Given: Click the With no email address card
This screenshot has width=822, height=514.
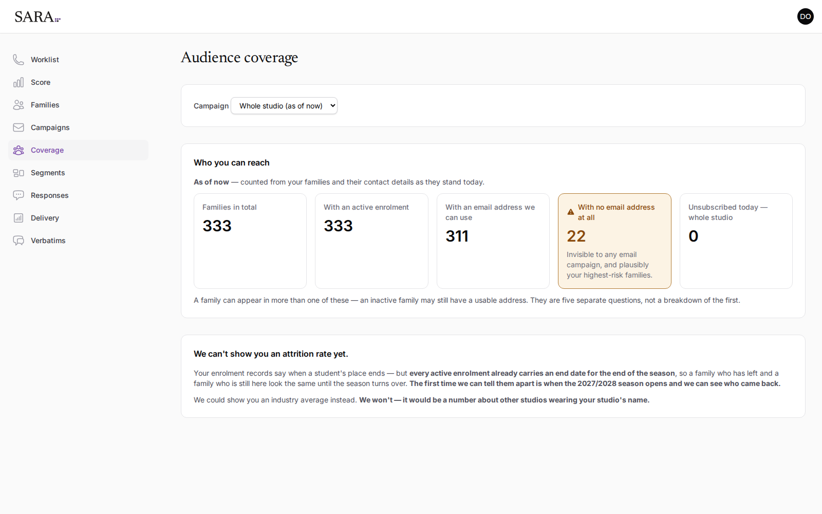Looking at the screenshot, I should [614, 241].
